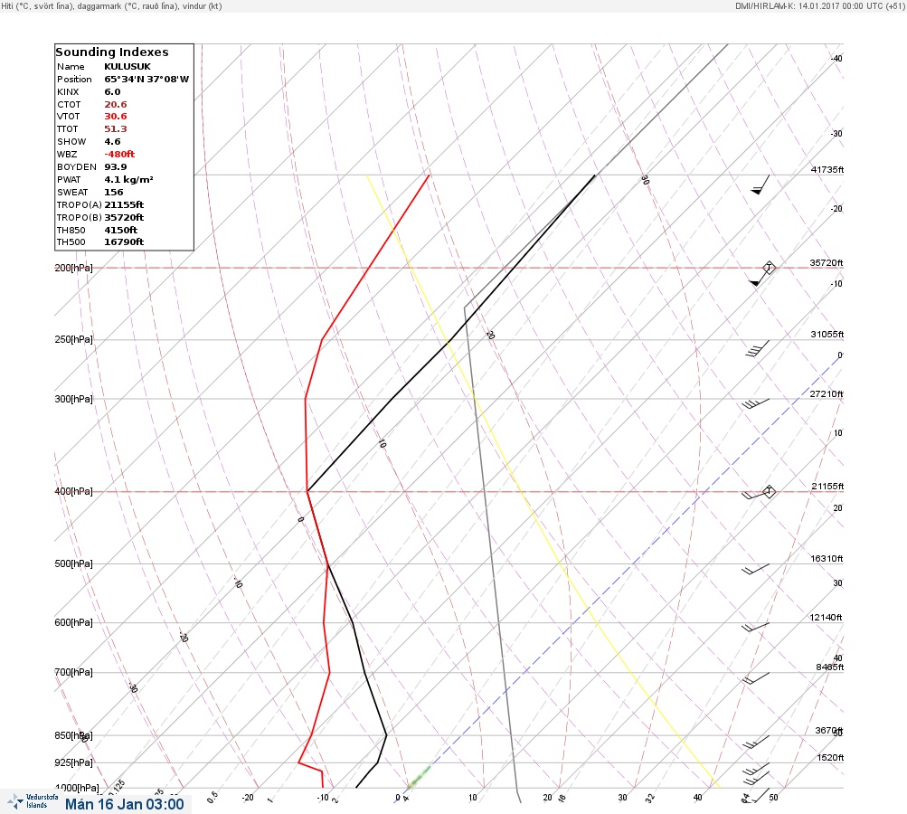Click the red VTOT value 30.6
The width and height of the screenshot is (907, 814).
pos(115,117)
